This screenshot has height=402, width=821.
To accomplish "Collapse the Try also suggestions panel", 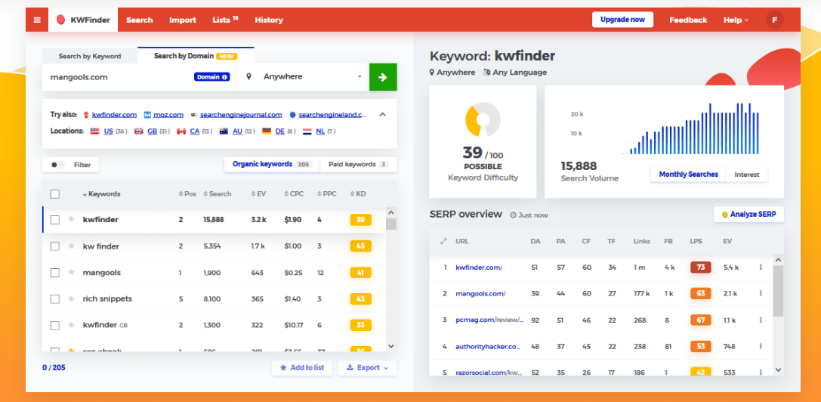I will [x=382, y=114].
